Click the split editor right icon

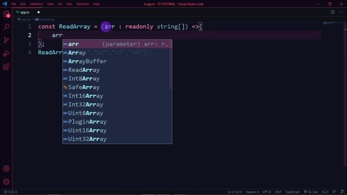pos(332,12)
